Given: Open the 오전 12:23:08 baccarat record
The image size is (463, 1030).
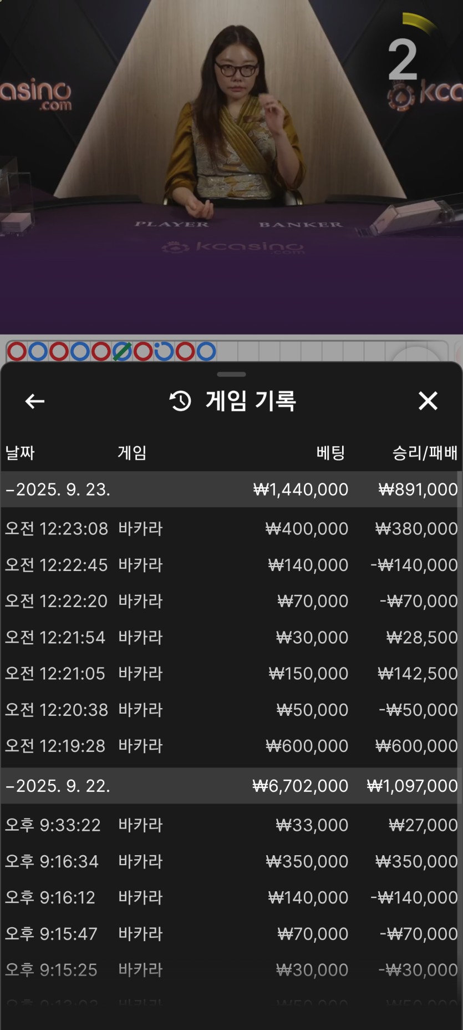Looking at the screenshot, I should 231,528.
